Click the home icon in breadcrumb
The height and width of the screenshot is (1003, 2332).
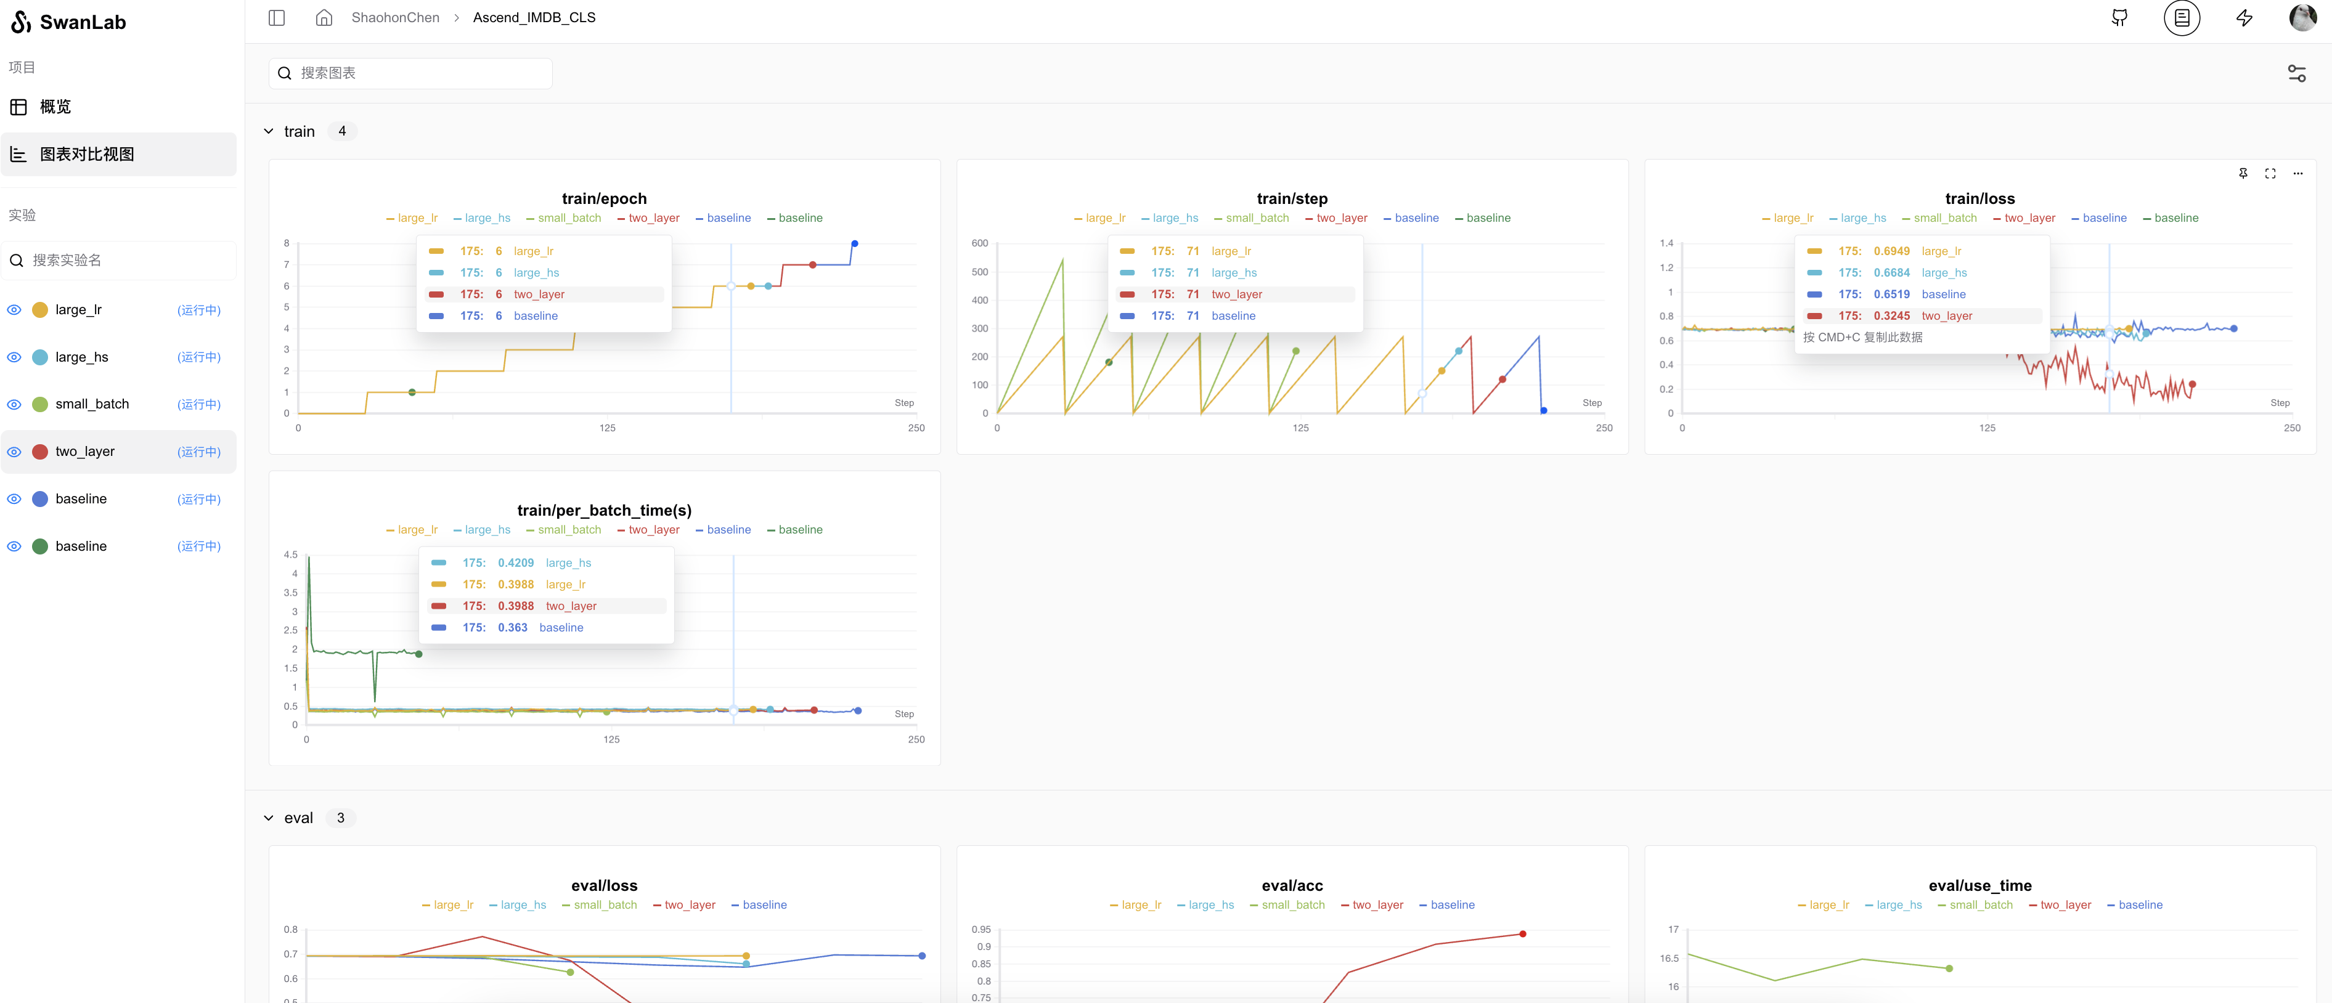coord(324,18)
